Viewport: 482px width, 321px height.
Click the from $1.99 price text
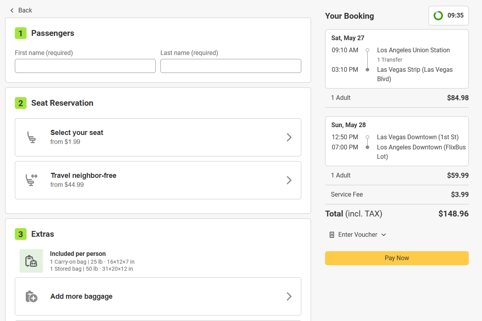pyautogui.click(x=65, y=142)
